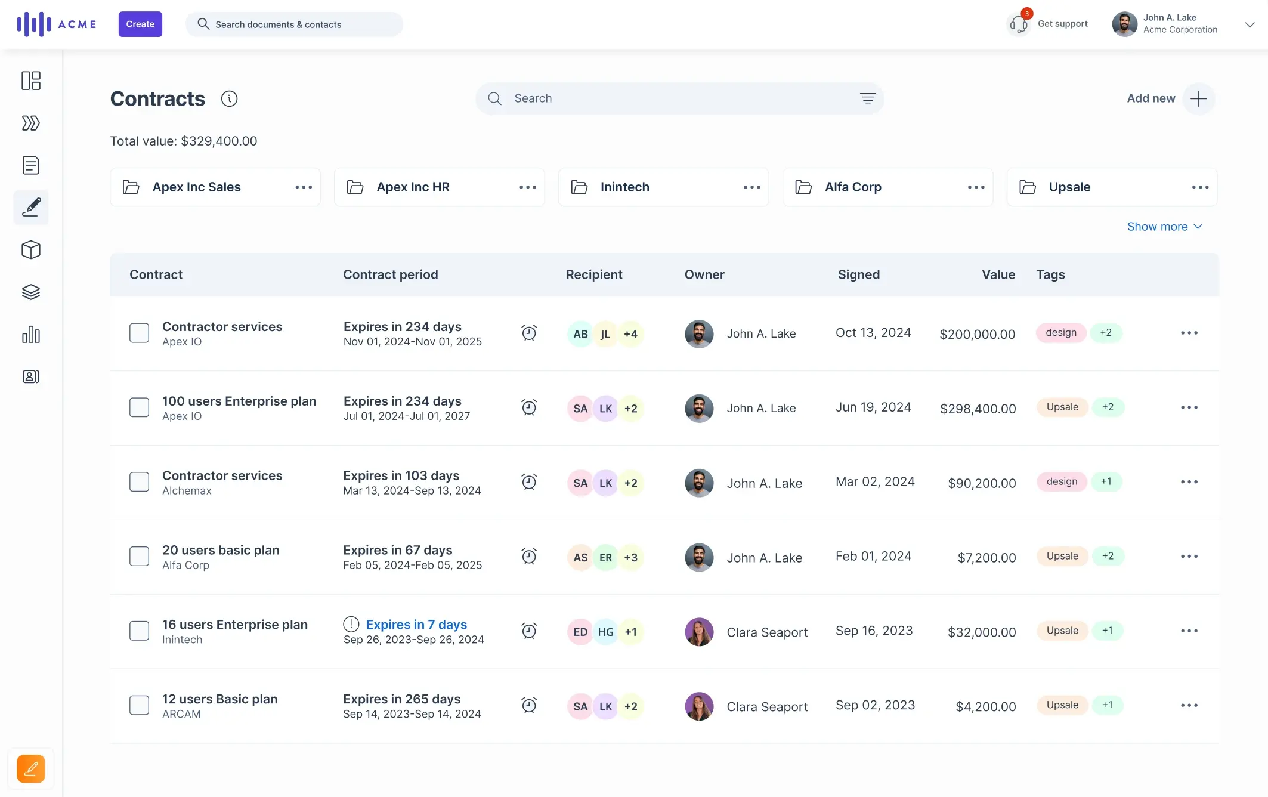
Task: Select Alfa Corp folder tab
Action: tap(887, 186)
